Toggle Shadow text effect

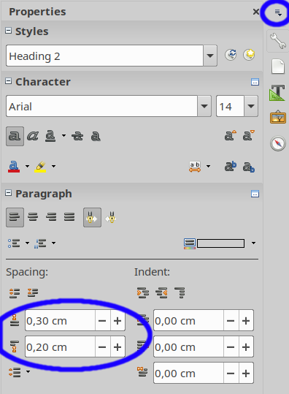coord(96,136)
